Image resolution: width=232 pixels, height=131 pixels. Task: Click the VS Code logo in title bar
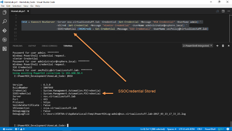pos(2,2)
